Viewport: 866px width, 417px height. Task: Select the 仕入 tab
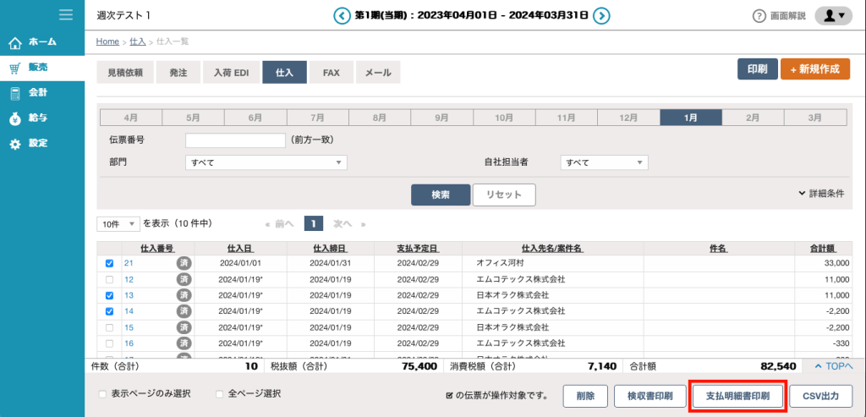tap(284, 73)
